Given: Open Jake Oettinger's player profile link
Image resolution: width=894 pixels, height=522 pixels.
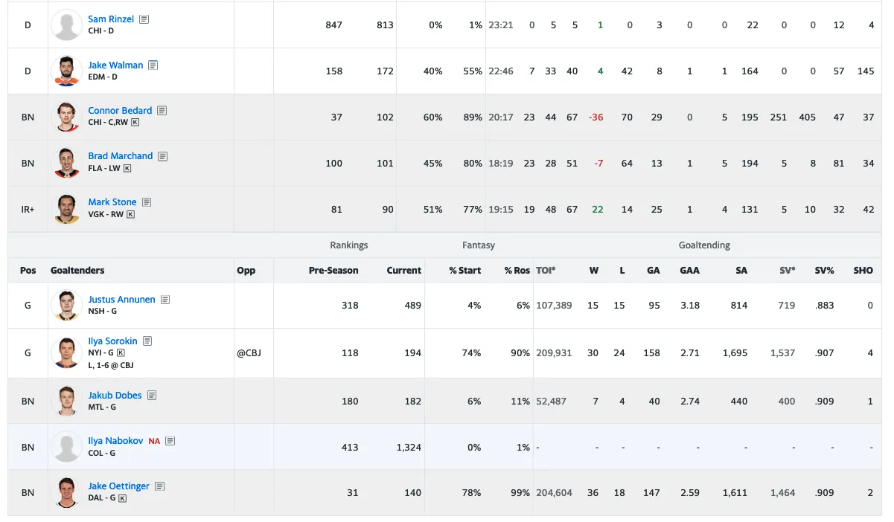Looking at the screenshot, I should pyautogui.click(x=118, y=486).
